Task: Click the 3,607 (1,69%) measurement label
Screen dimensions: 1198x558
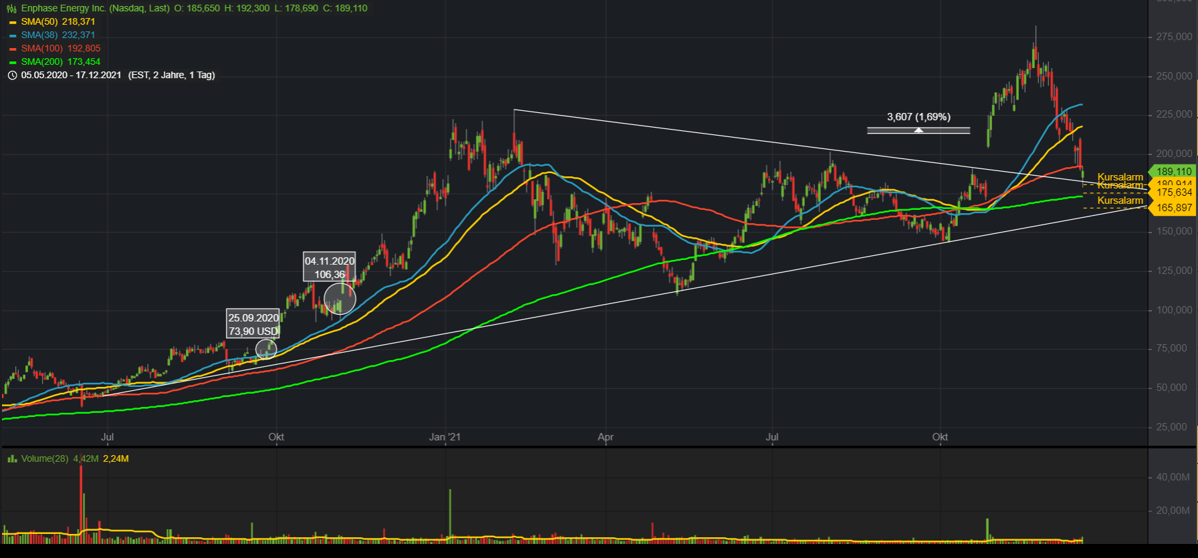Action: [x=919, y=117]
